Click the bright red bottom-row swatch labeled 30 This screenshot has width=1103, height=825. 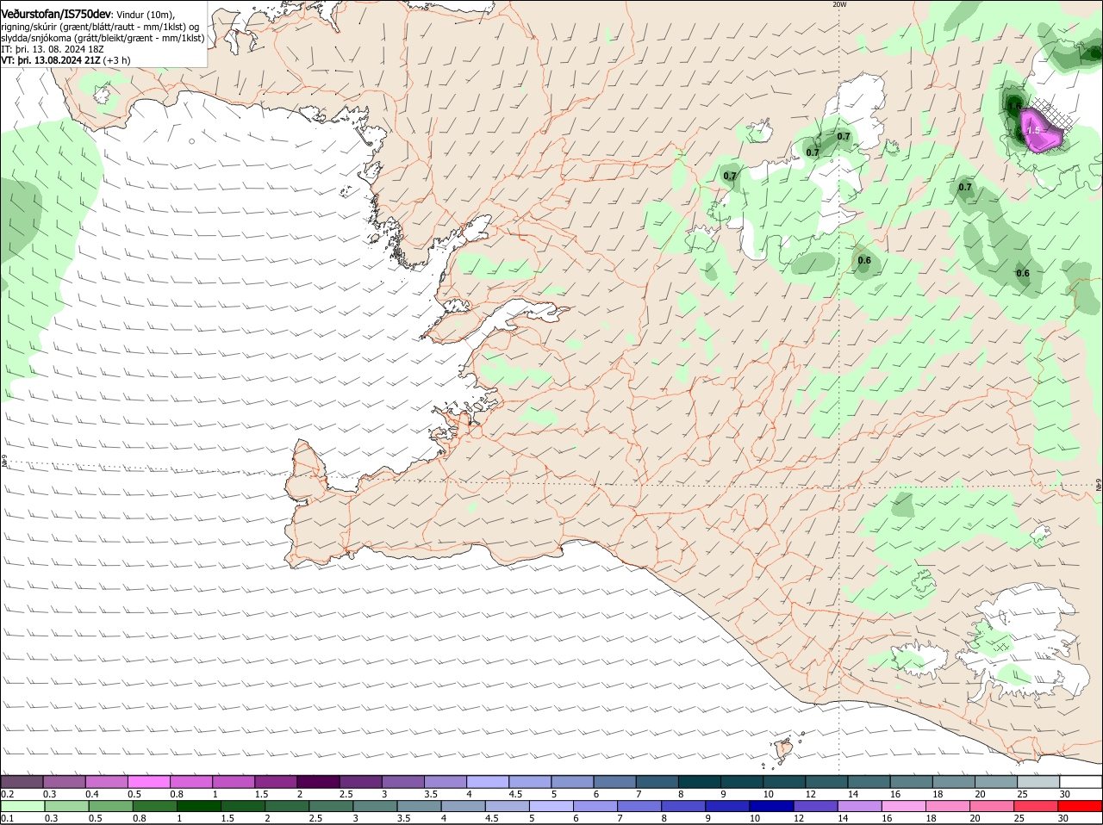(1081, 806)
